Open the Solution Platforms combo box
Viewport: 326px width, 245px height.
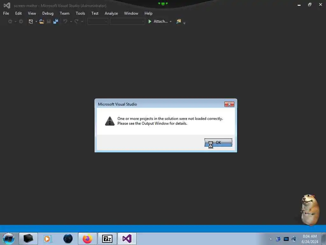[127, 21]
